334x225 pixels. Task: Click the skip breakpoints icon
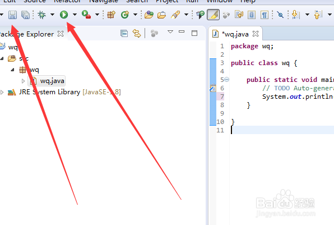(280, 15)
